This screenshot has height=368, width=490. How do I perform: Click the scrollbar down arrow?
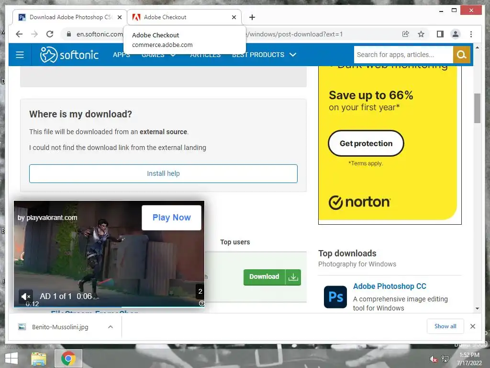pos(477,309)
